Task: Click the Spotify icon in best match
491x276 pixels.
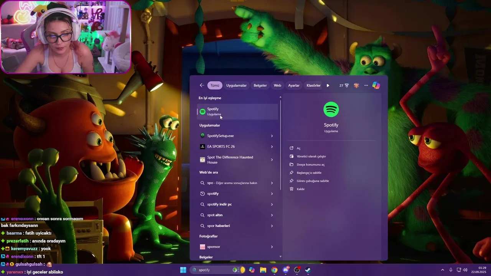Action: coord(203,112)
